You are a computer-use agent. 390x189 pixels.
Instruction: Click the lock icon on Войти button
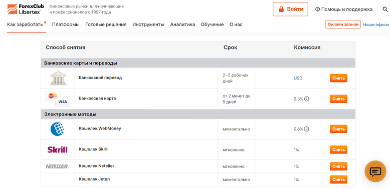[x=281, y=9]
